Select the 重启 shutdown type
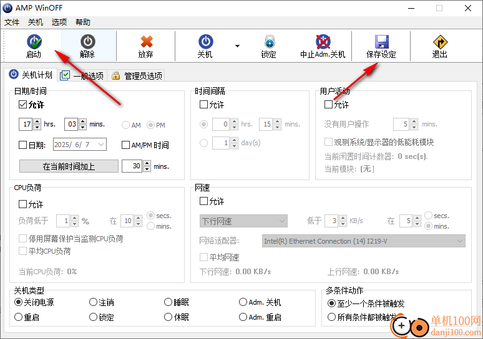 pyautogui.click(x=19, y=317)
